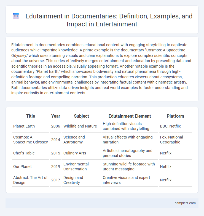The height and width of the screenshot is (216, 204).
Task: Click 'Abstract: The Art of Design' title cell
Action: 31,180
